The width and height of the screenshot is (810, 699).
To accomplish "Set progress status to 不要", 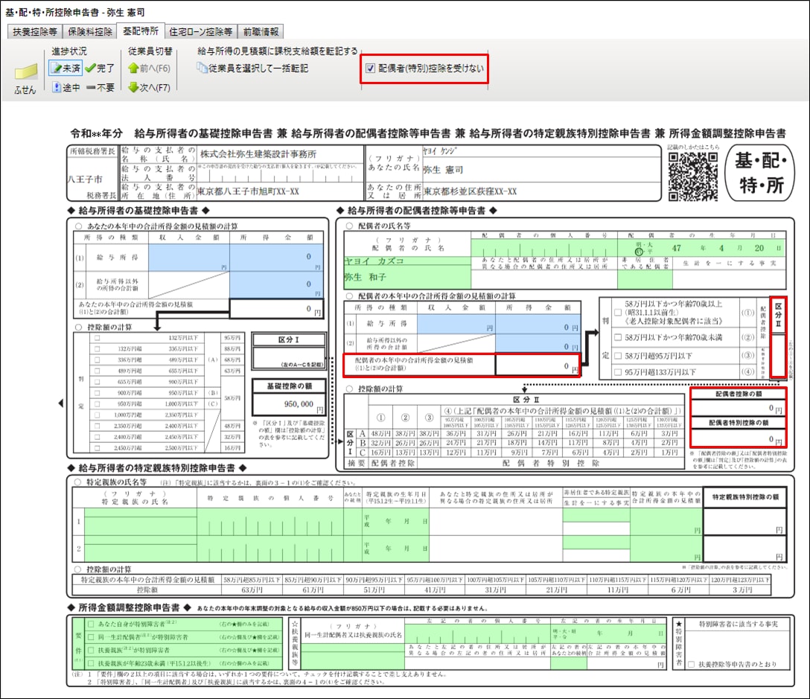I will pos(100,88).
